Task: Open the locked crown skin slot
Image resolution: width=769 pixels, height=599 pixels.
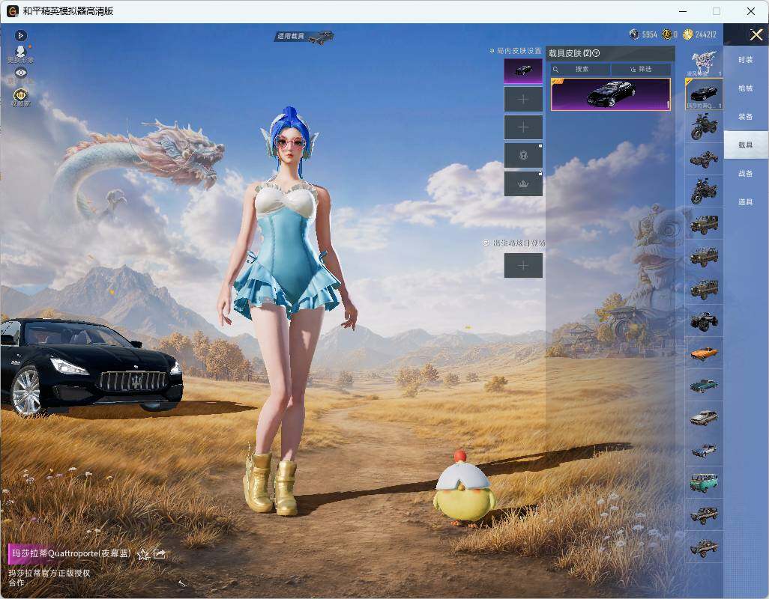Action: [523, 183]
